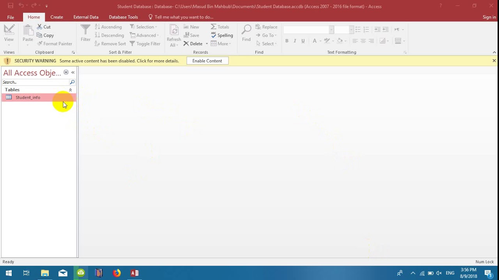Collapse the ribbon with the chevron

pyautogui.click(x=494, y=52)
